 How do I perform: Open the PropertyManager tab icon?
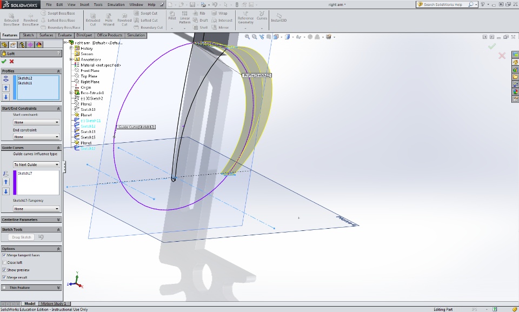pos(13,45)
